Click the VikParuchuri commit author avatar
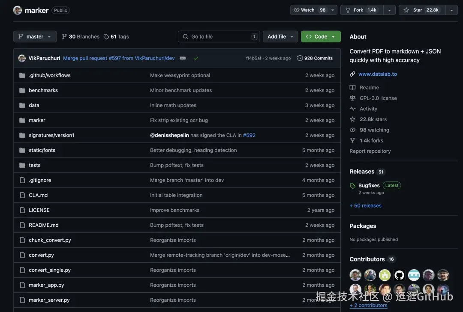 point(22,58)
